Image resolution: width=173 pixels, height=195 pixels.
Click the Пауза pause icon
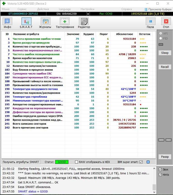151,21
